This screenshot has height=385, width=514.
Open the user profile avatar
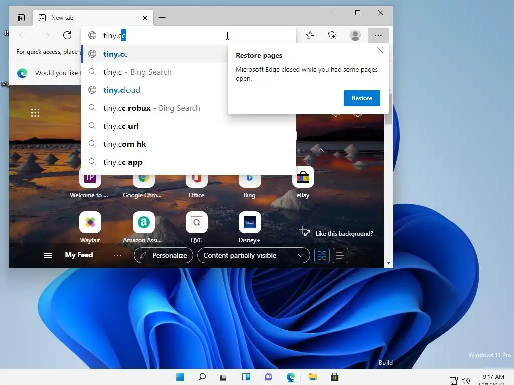tap(355, 35)
